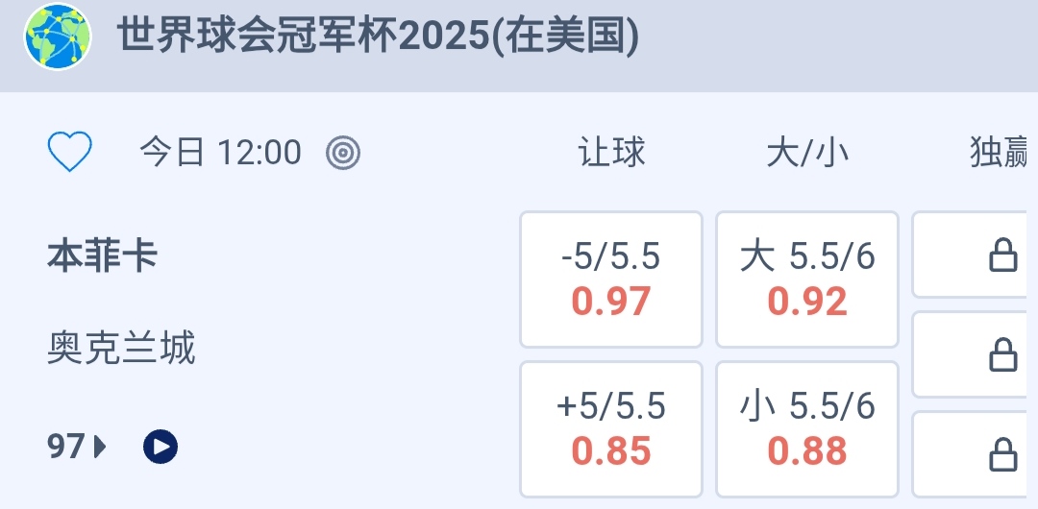Open the live stream play icon
The width and height of the screenshot is (1038, 509).
[x=161, y=447]
